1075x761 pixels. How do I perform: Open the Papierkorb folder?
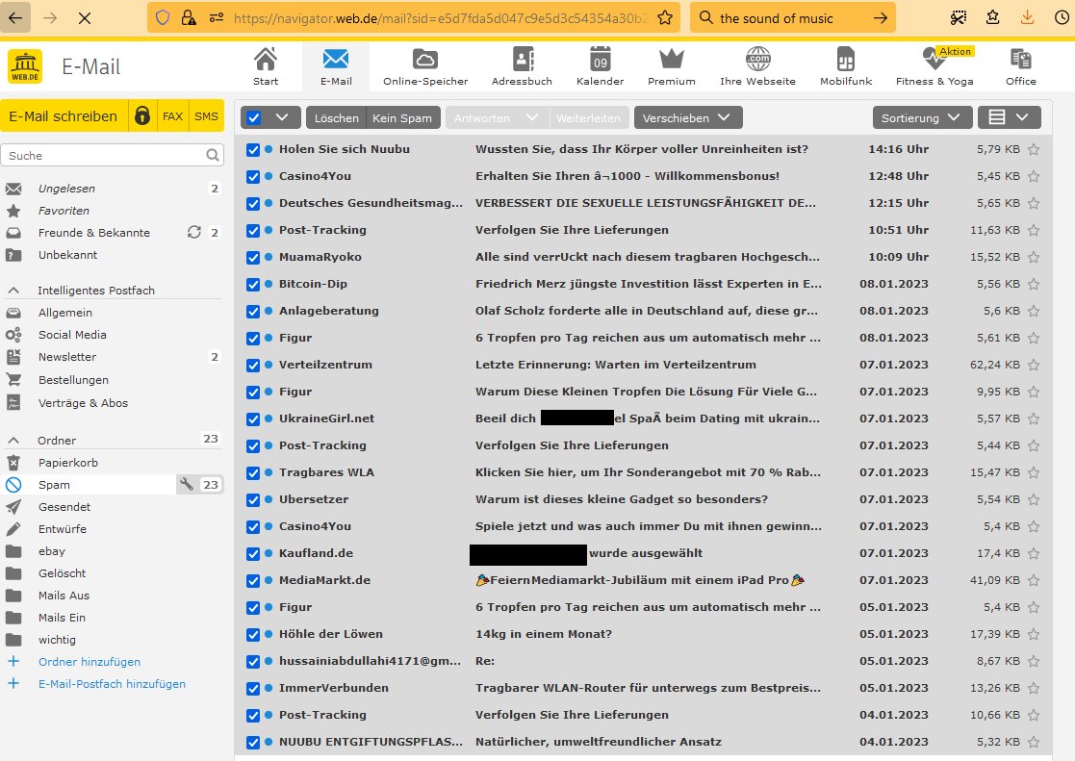point(68,463)
